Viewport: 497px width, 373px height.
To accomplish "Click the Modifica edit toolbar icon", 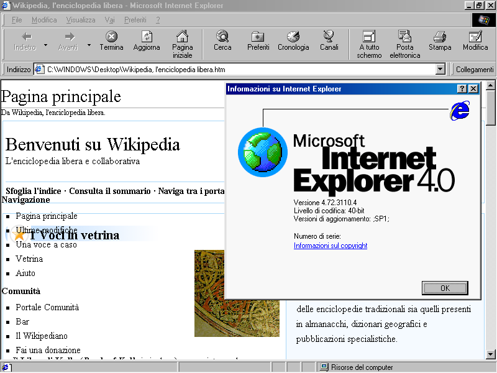I will pos(475,37).
